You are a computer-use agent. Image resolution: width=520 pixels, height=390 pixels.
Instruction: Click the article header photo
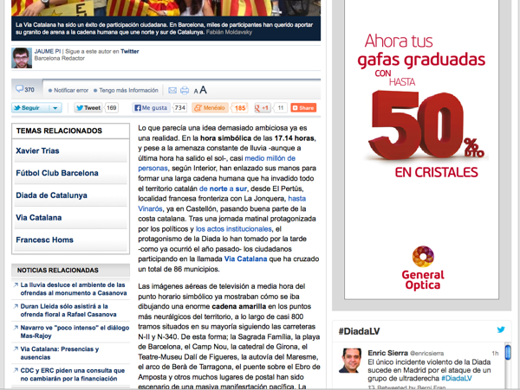click(x=166, y=8)
